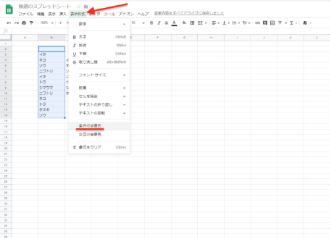Screen dimensions: 330x238
Task: Expand the フォントサイズ submenu
Action: click(x=99, y=75)
